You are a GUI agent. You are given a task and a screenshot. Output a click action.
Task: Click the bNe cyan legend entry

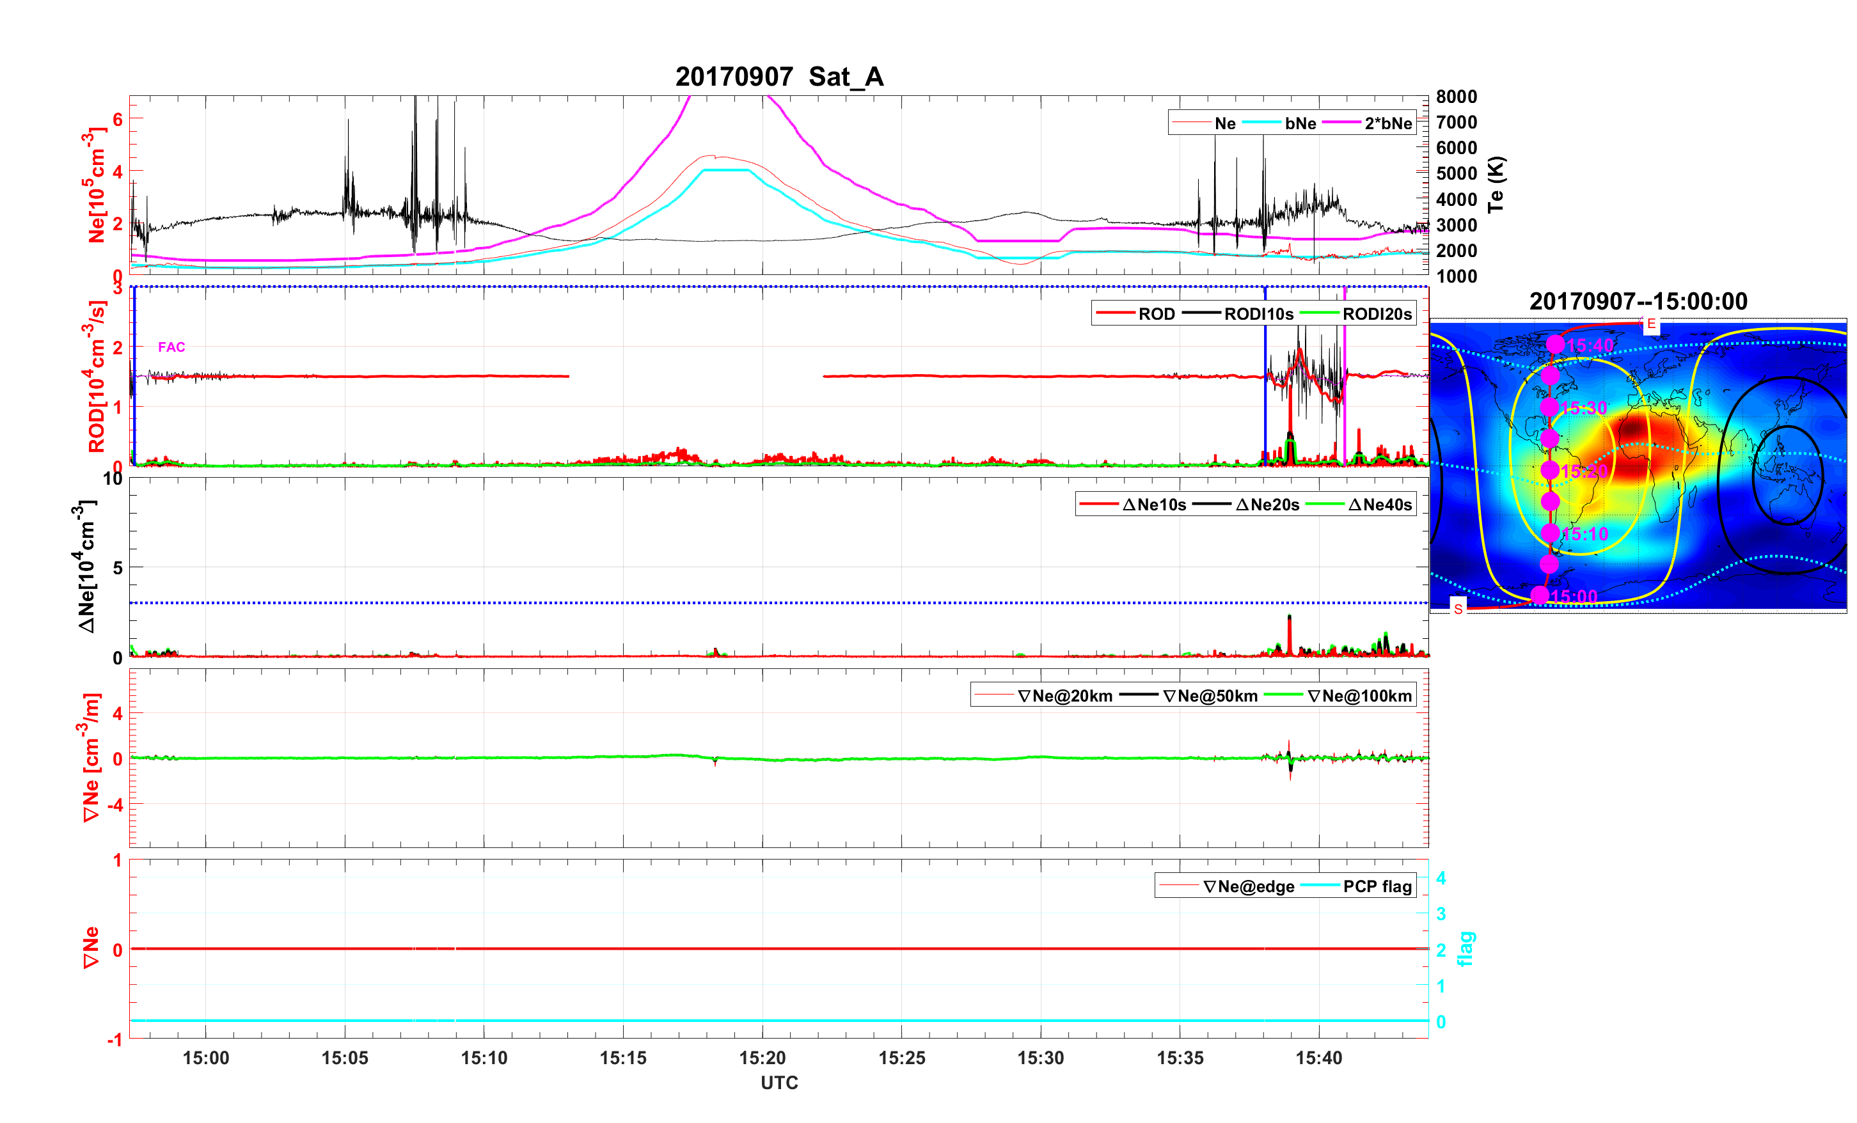(1300, 123)
